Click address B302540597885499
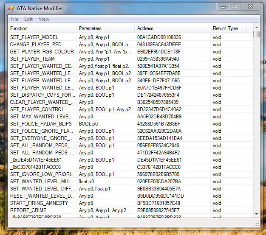The image size is (266, 235). pyautogui.click(x=158, y=102)
